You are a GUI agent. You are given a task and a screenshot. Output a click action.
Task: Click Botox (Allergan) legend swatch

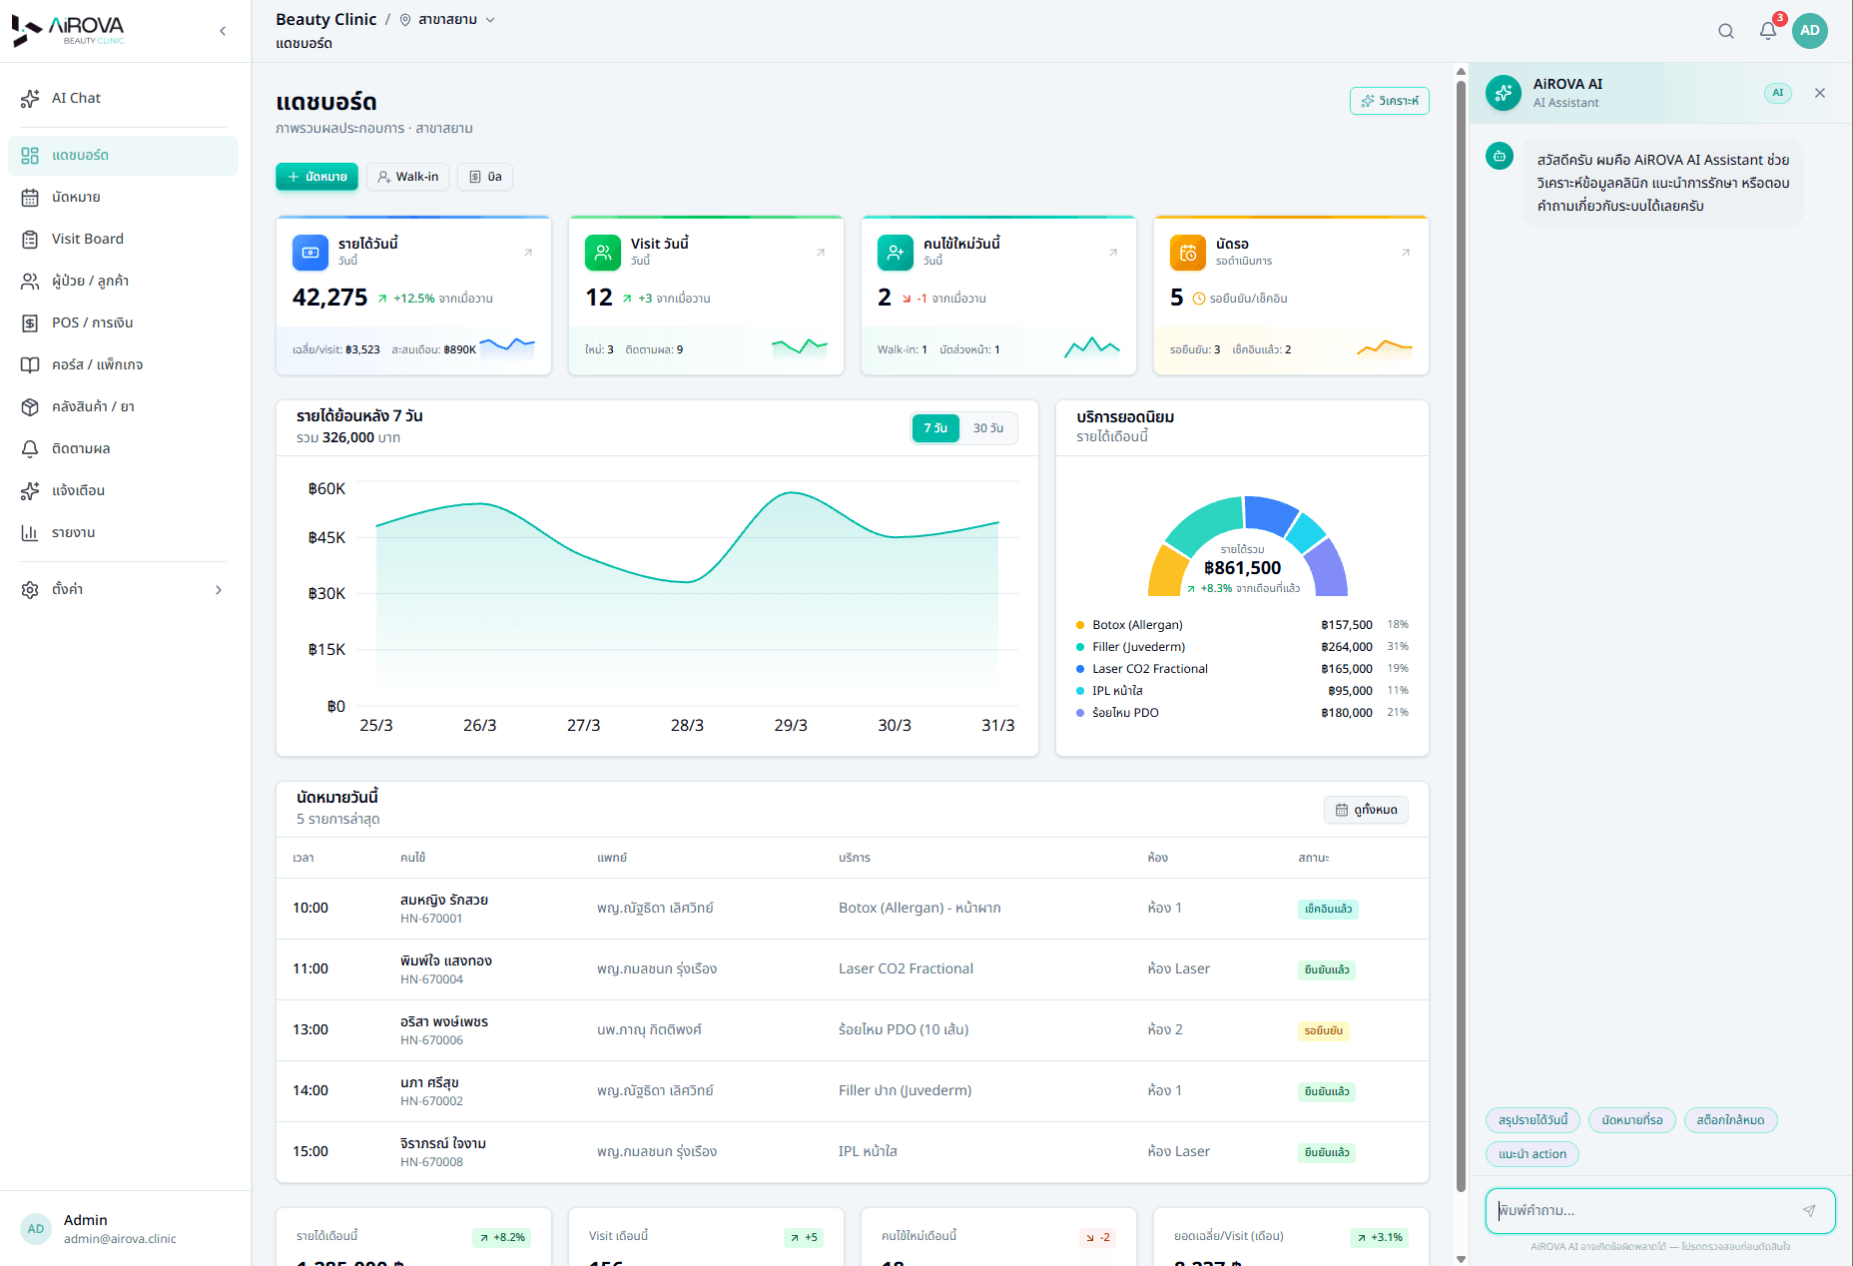click(1080, 625)
